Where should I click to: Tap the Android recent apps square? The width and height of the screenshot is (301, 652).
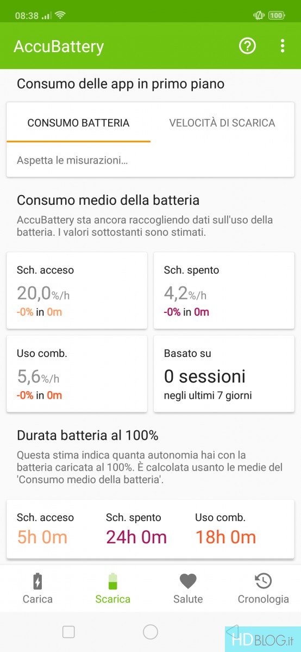(x=68, y=632)
